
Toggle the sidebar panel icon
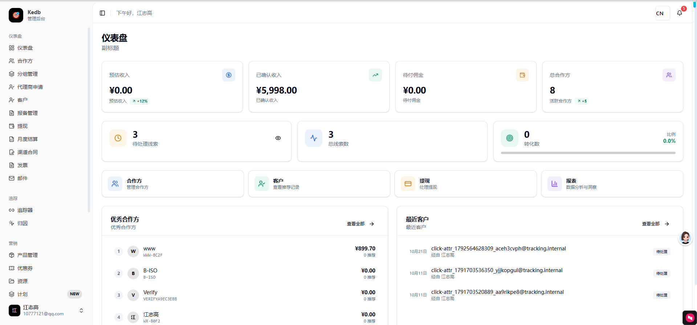[x=102, y=13]
